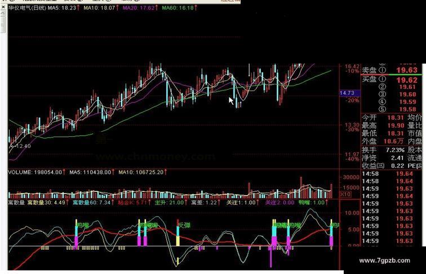
Task: Click bid level ⑤ price 19.58
Action: [x=407, y=109]
